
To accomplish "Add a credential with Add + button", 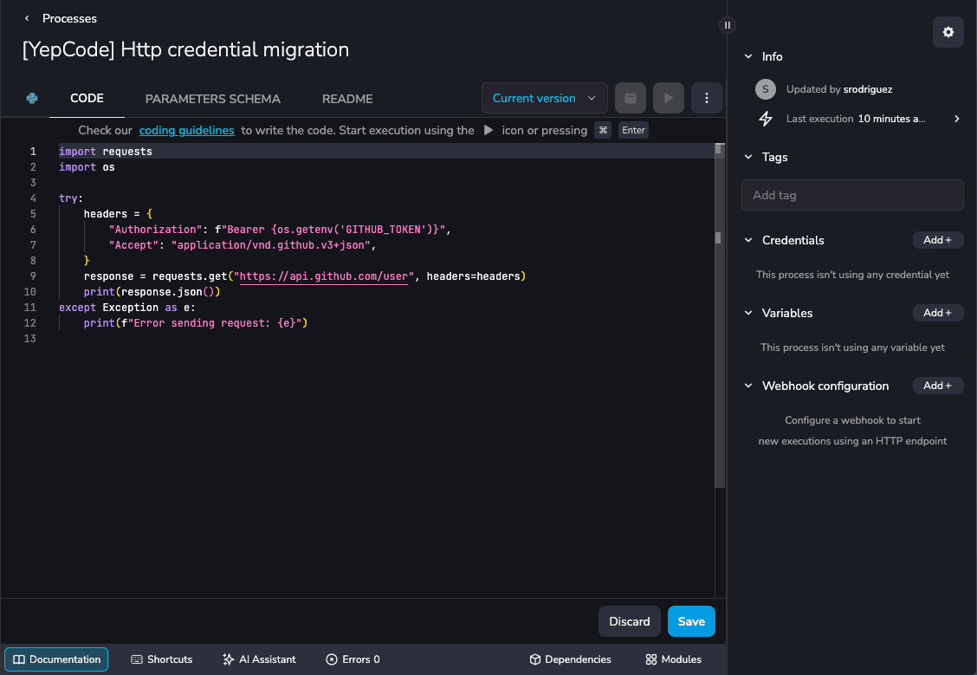I will (937, 240).
